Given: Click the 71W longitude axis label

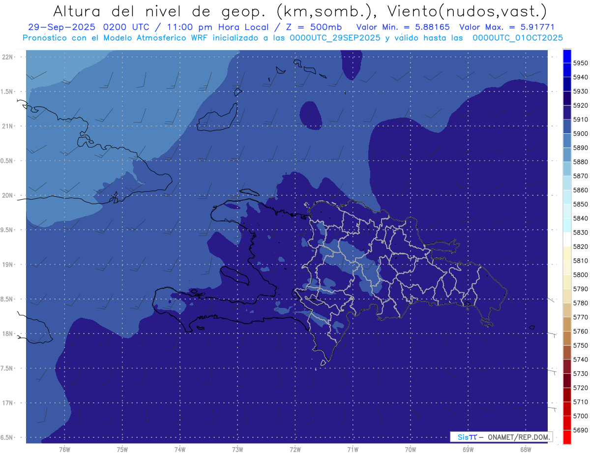Looking at the screenshot, I should pyautogui.click(x=353, y=450).
